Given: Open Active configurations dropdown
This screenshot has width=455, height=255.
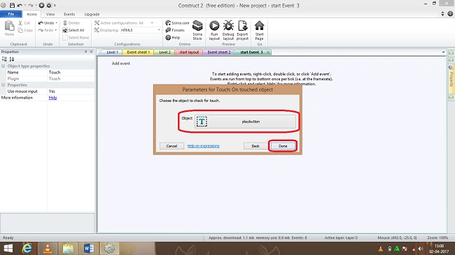Looking at the screenshot, I should [x=152, y=23].
